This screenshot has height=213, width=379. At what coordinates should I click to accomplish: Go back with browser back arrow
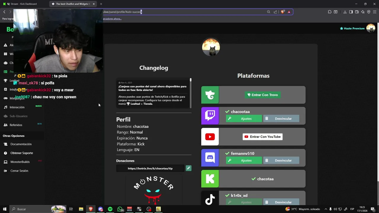click(x=4, y=12)
